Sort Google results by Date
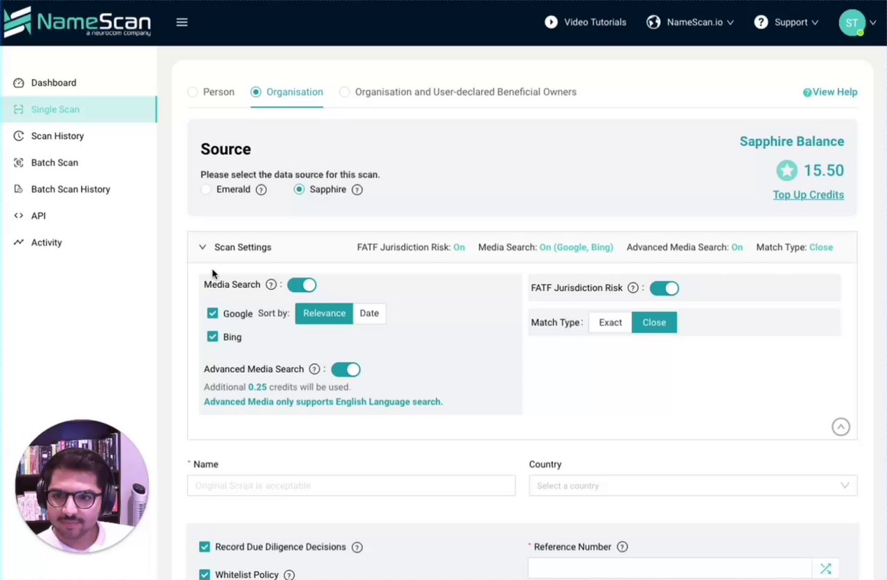 tap(369, 314)
